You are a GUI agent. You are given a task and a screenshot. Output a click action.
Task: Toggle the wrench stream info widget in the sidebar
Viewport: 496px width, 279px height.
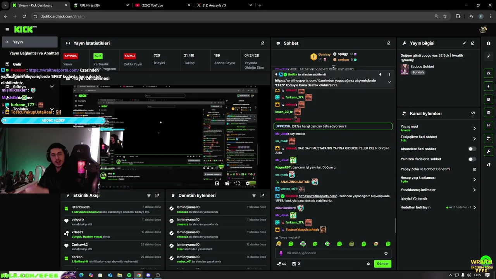coord(489,151)
